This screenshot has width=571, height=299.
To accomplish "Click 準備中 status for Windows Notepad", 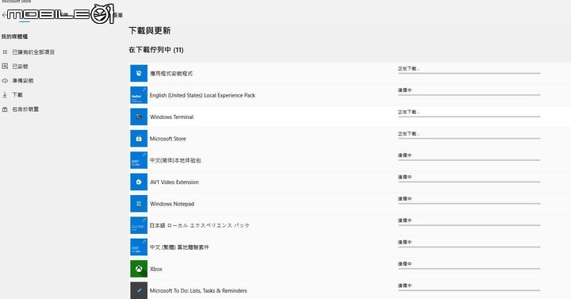I will coord(404,198).
